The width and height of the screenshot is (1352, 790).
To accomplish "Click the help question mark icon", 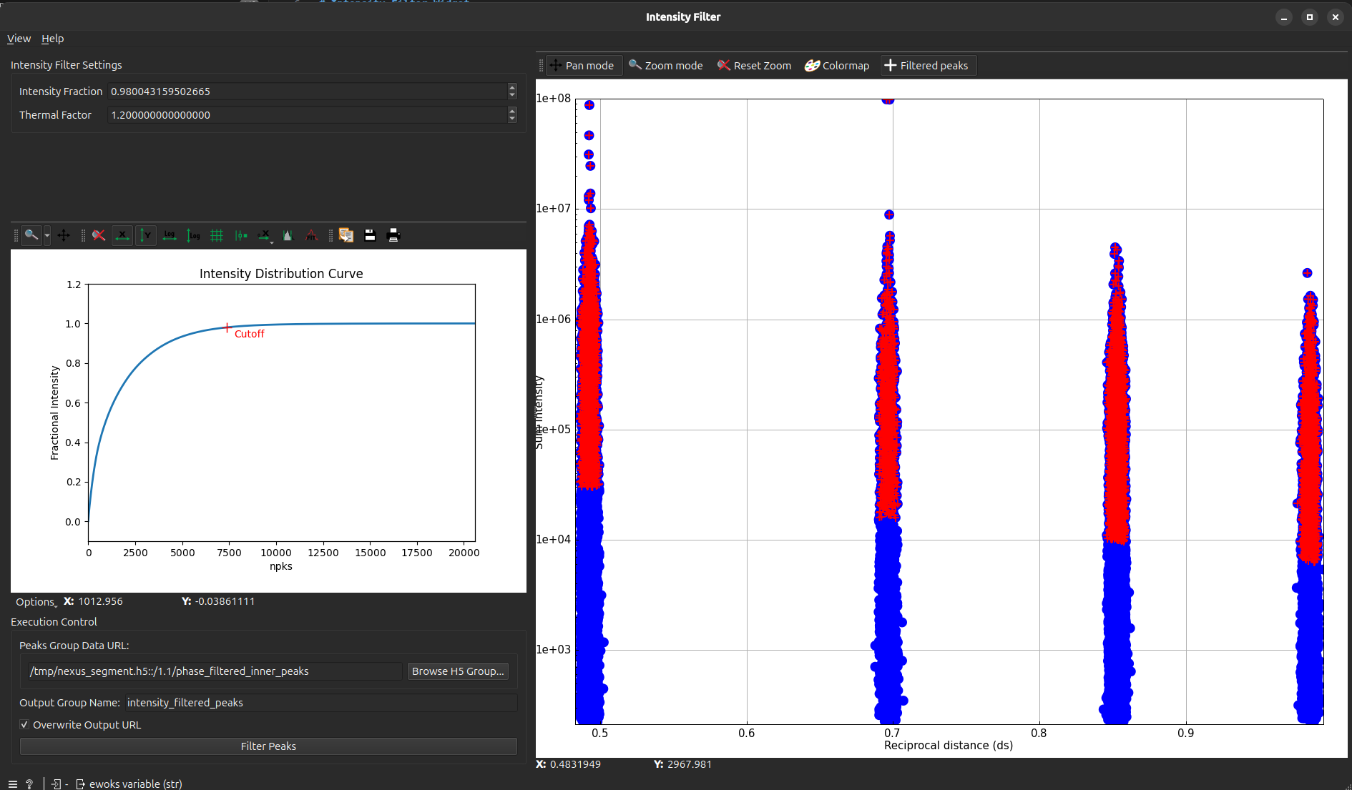I will click(x=29, y=784).
